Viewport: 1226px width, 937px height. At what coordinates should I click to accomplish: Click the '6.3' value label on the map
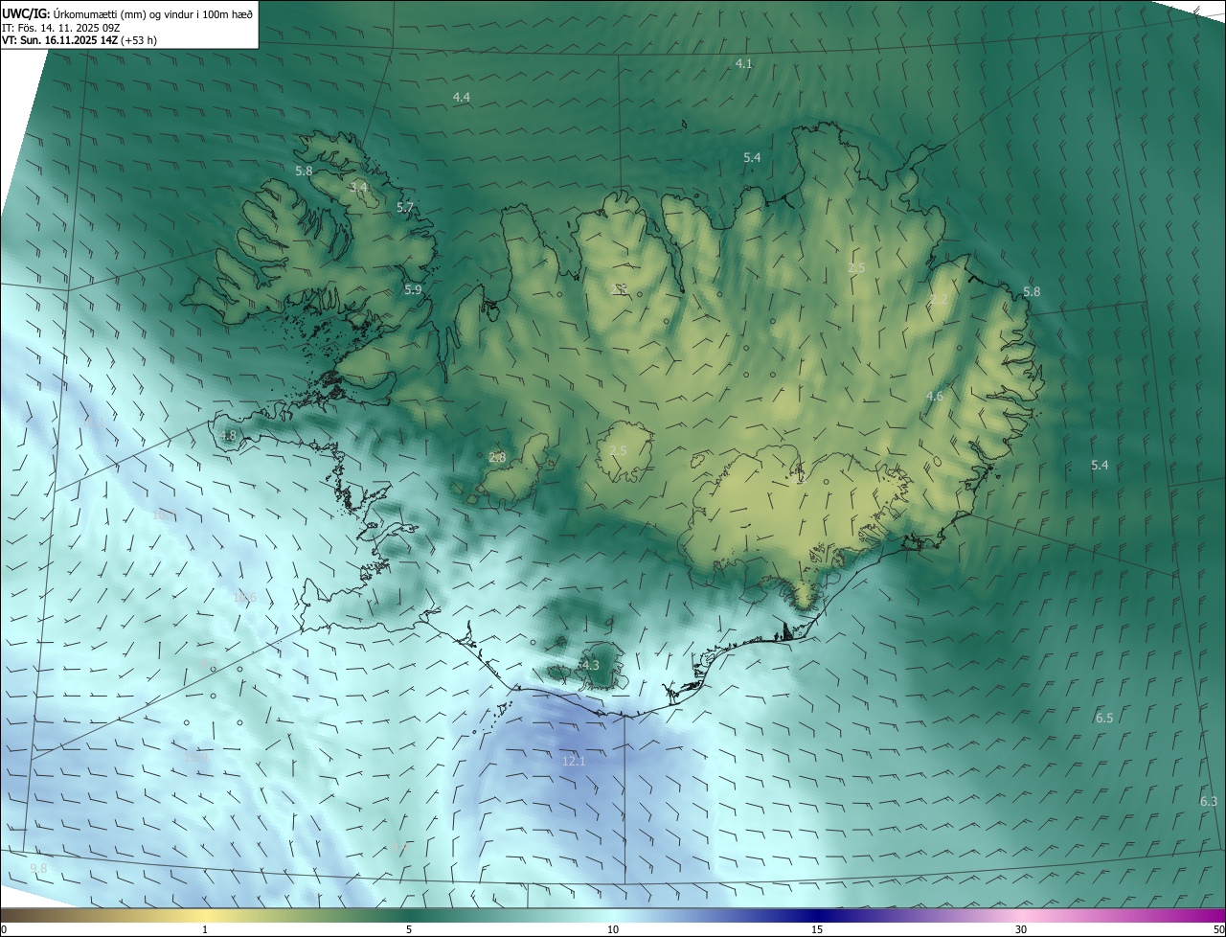(x=1209, y=802)
